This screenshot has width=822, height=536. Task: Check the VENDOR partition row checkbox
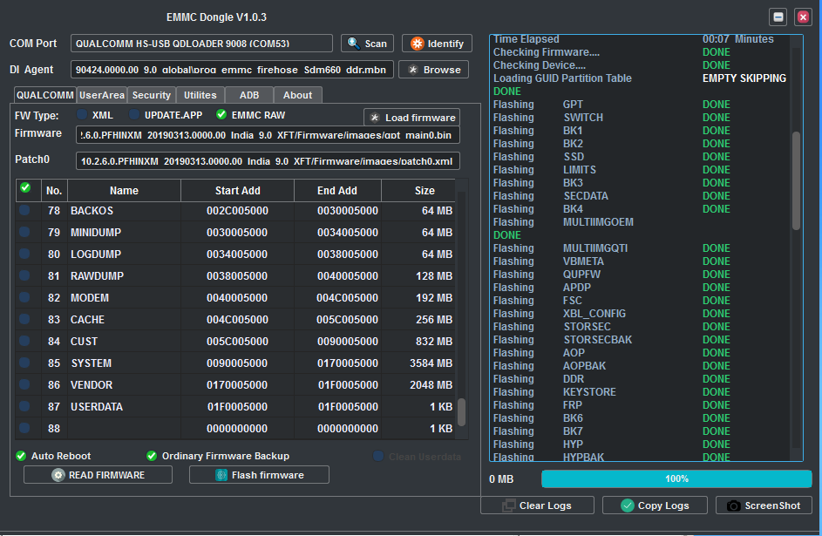[24, 384]
